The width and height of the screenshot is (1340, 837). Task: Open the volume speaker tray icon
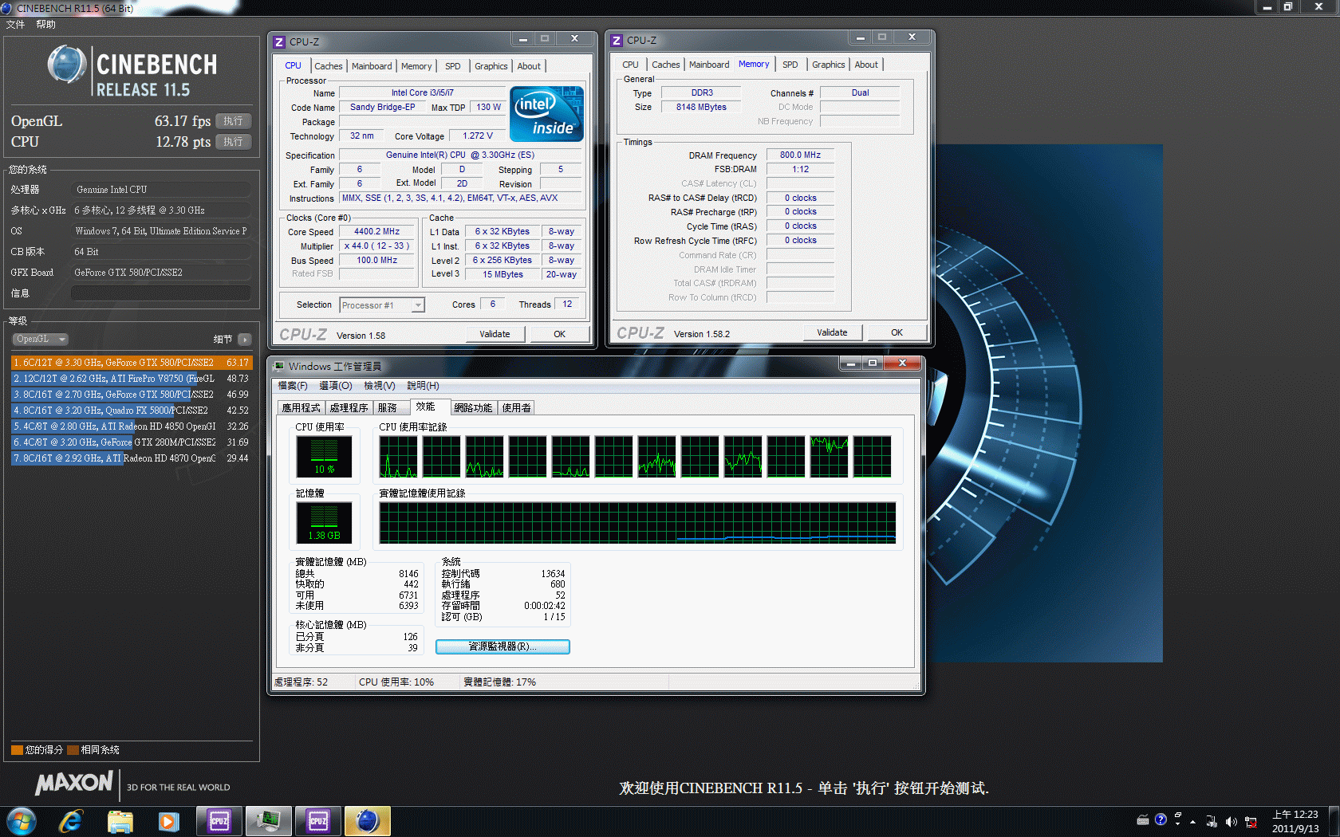click(x=1231, y=821)
